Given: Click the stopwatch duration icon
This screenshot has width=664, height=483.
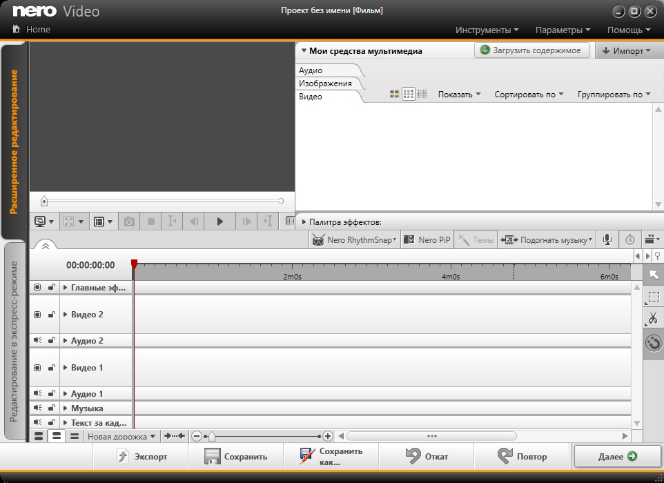Looking at the screenshot, I should tap(630, 240).
